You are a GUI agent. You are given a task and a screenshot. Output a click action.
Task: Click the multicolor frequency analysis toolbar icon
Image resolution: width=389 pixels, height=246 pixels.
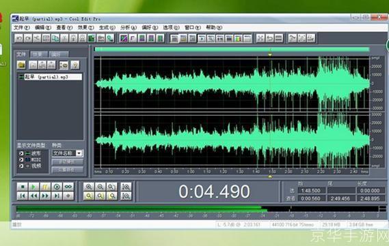[x=238, y=38]
